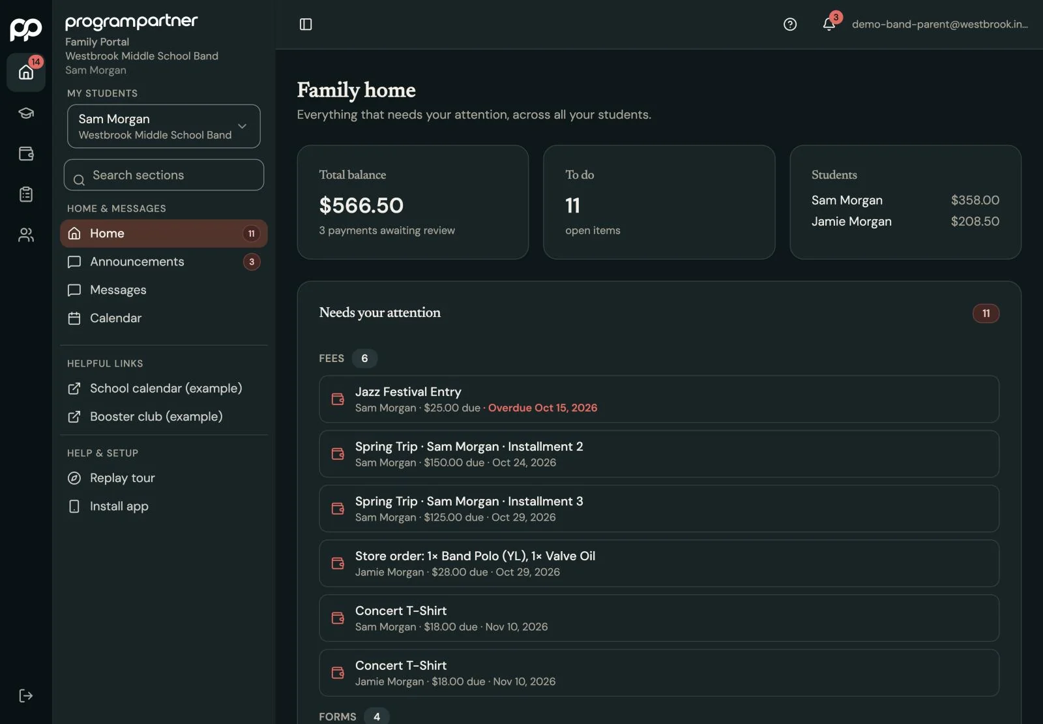Click the FORMS count badge 4
The height and width of the screenshot is (724, 1043).
(x=376, y=716)
